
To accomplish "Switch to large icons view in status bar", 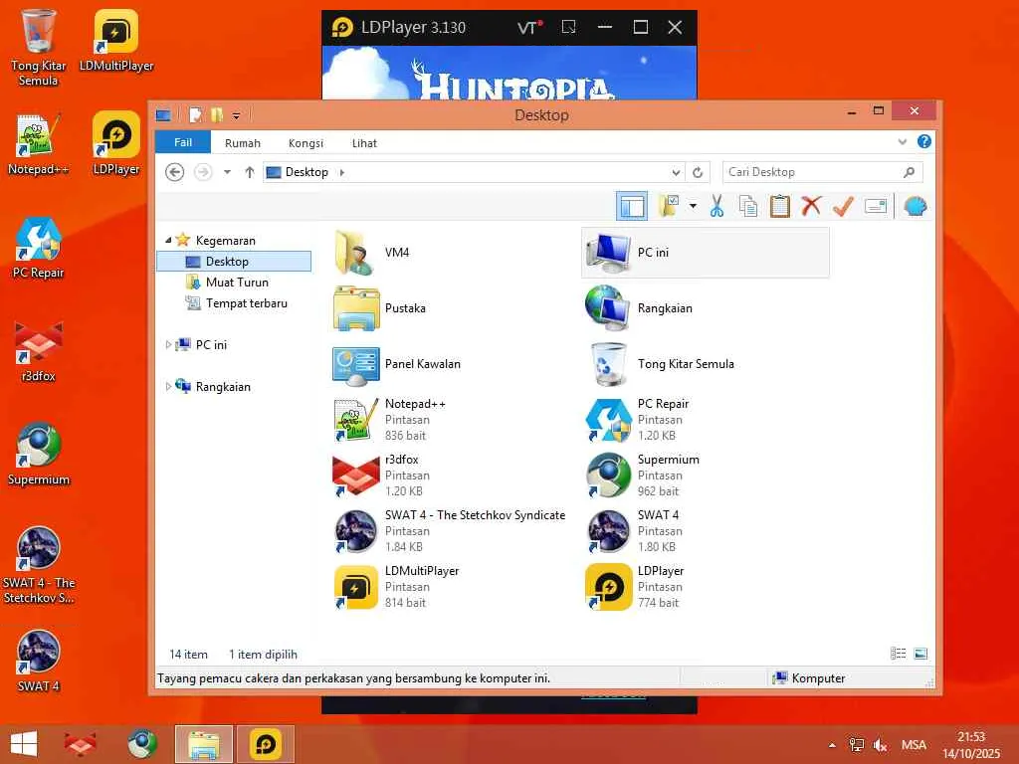I will tap(920, 654).
